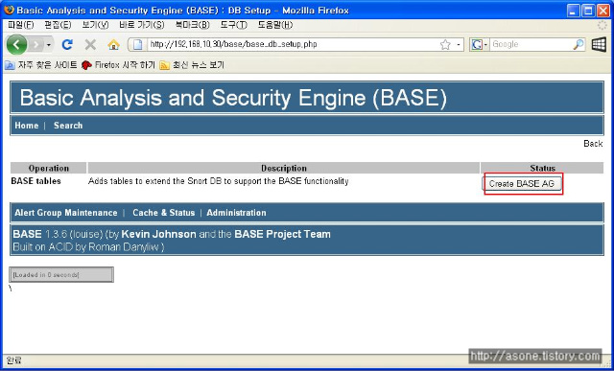Go back with the green Back arrow
This screenshot has width=614, height=371.
point(16,45)
